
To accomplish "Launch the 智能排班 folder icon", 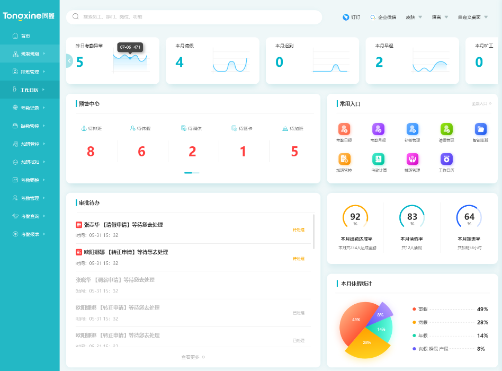I will (x=481, y=129).
